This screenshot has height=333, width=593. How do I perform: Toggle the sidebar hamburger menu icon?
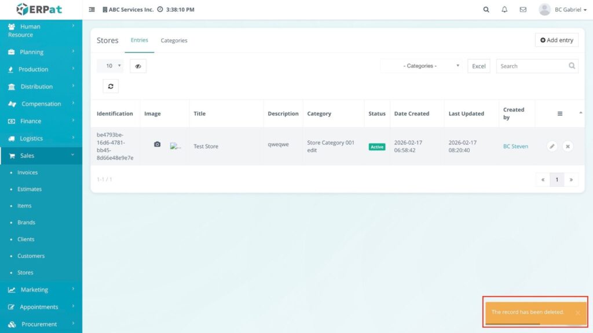(x=92, y=10)
